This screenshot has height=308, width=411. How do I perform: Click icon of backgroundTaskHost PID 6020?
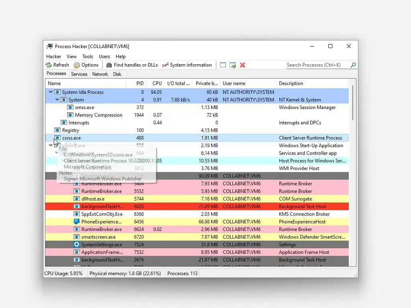click(x=77, y=207)
